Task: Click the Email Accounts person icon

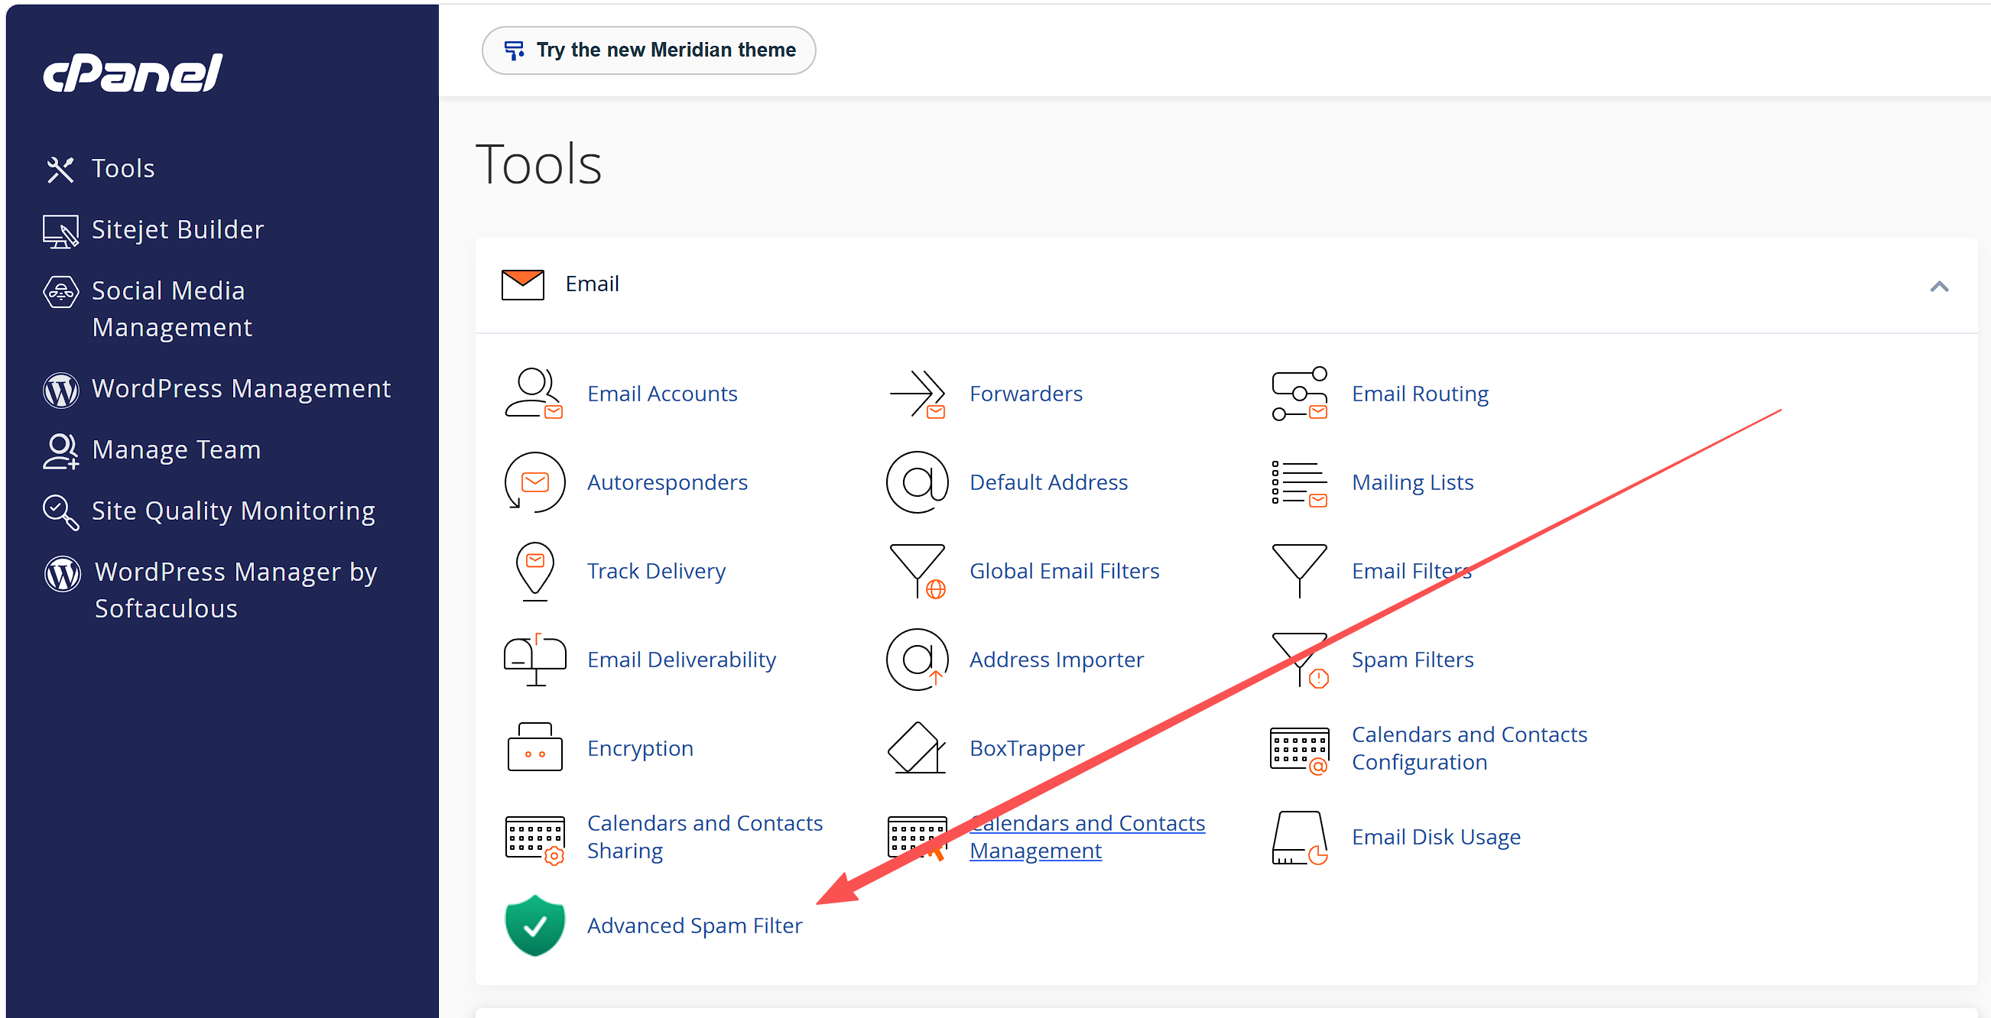Action: [534, 394]
